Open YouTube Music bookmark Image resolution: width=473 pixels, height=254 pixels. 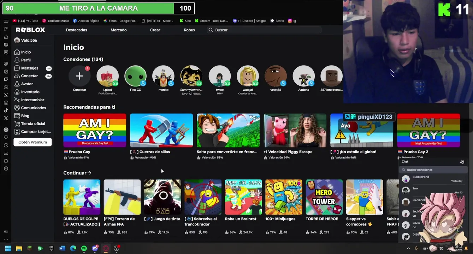coord(55,21)
